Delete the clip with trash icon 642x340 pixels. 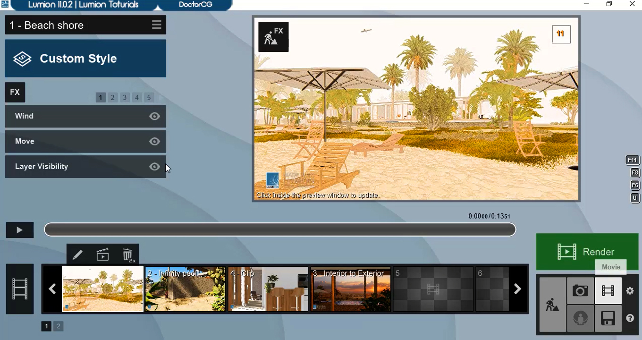(128, 255)
